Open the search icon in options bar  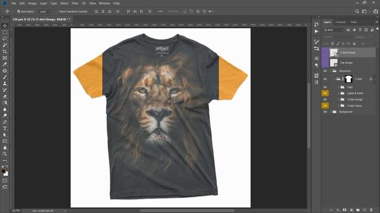point(357,11)
